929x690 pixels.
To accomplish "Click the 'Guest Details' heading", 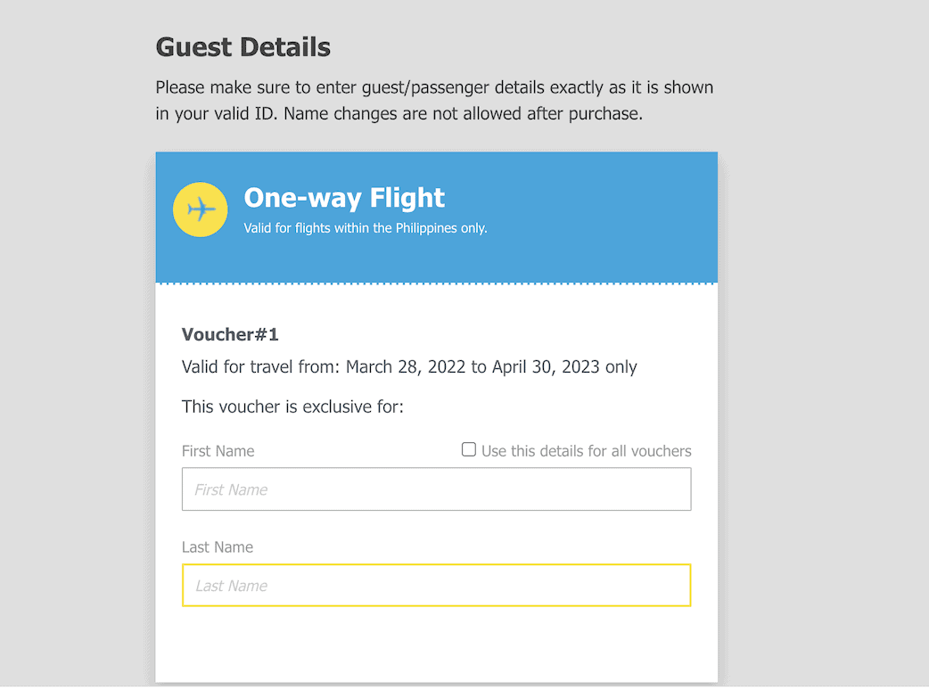I will point(243,47).
